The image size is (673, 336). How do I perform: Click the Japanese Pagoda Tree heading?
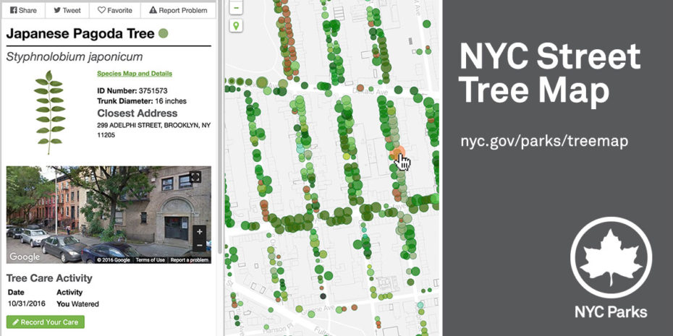tap(80, 34)
